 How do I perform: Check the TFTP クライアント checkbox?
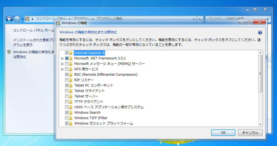click(x=67, y=102)
